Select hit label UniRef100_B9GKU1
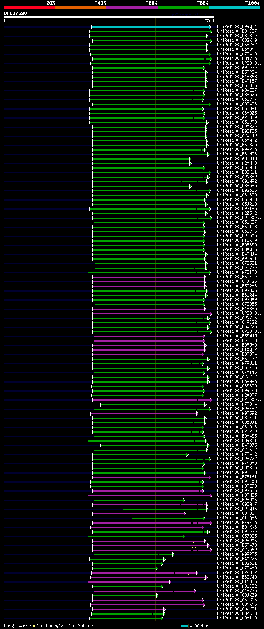This screenshot has width=264, height=629. pos(237,172)
